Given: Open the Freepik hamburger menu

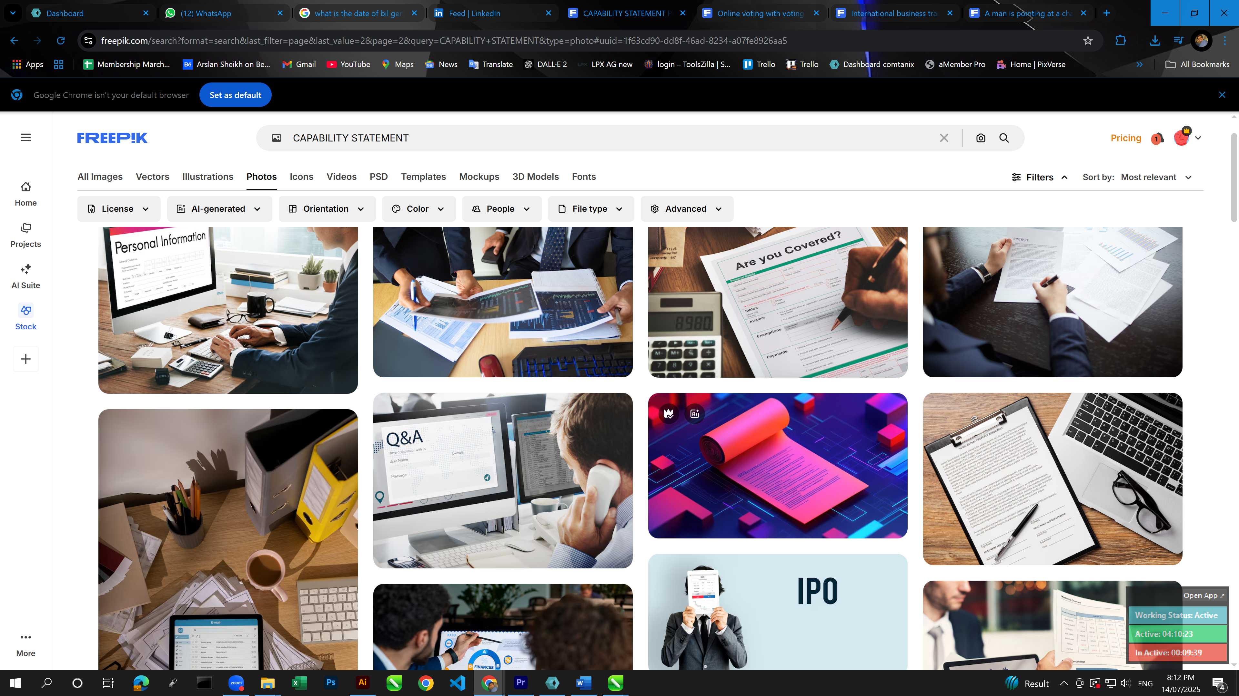Looking at the screenshot, I should pos(26,138).
